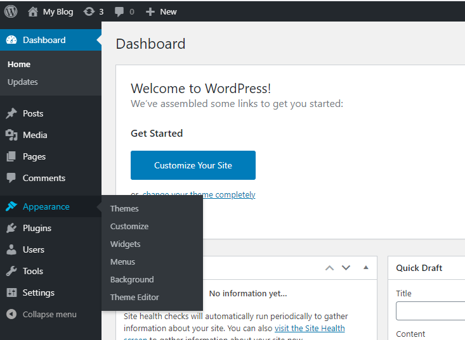Screen dimensions: 465x340
Task: Click the Customize Your Site button
Action: (193, 165)
